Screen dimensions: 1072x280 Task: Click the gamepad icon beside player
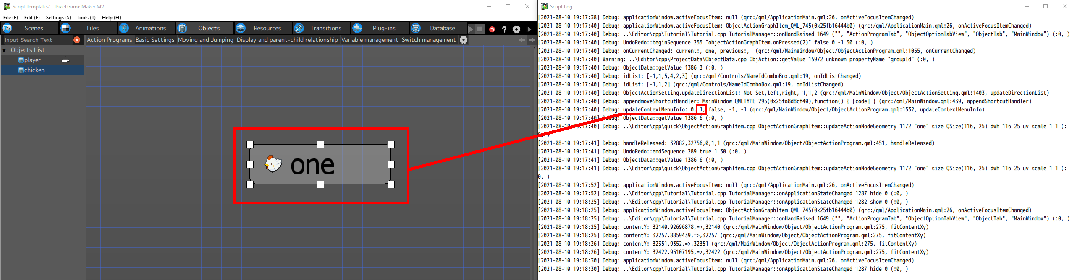(x=66, y=61)
